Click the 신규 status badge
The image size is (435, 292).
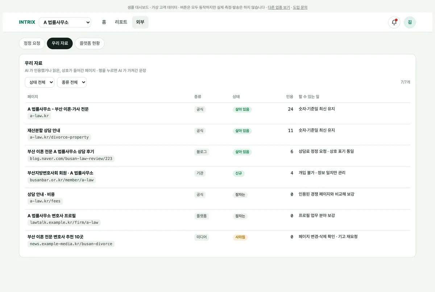(x=239, y=174)
